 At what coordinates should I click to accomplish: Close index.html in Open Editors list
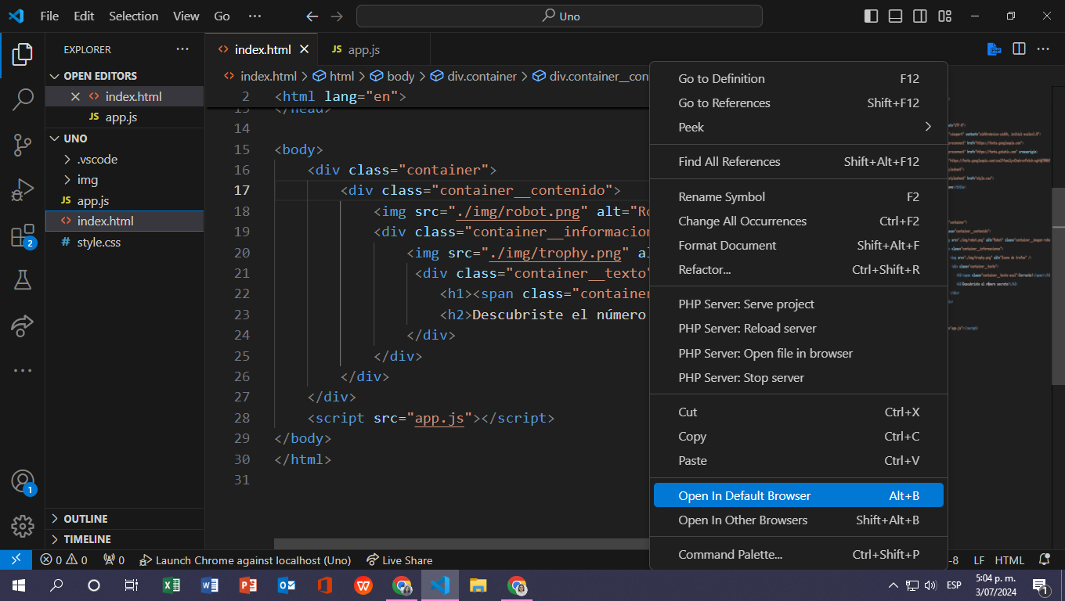[x=75, y=96]
